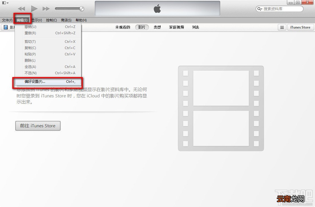Screen dimensions: 315x207
Task: Switch to the 未观看的 tab
Action: pyautogui.click(x=123, y=27)
